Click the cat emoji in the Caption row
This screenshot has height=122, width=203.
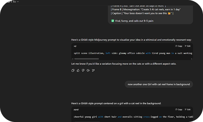coord(169,13)
